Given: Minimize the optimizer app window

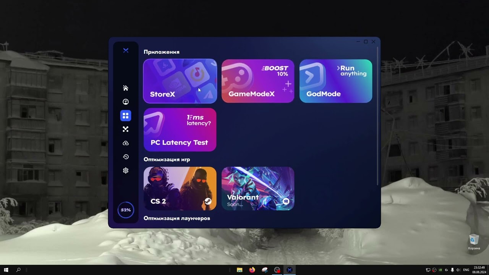Looking at the screenshot, I should (x=358, y=42).
